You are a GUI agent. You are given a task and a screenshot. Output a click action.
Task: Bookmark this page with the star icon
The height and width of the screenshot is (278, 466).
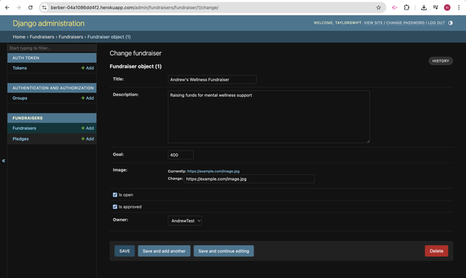point(379,7)
